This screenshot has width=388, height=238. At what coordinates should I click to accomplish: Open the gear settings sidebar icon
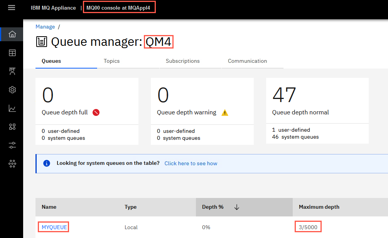tap(12, 90)
